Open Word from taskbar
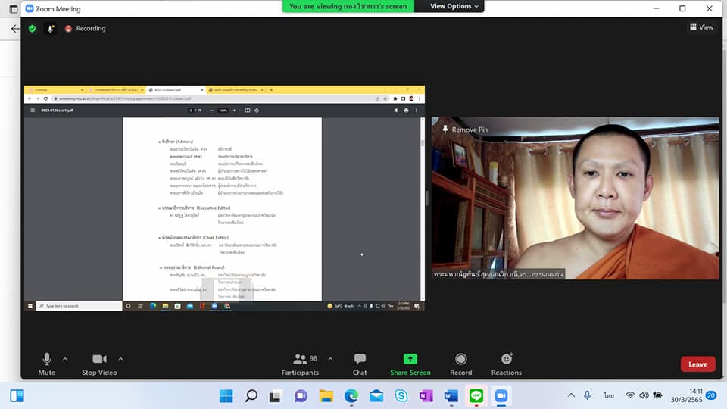 pyautogui.click(x=451, y=396)
